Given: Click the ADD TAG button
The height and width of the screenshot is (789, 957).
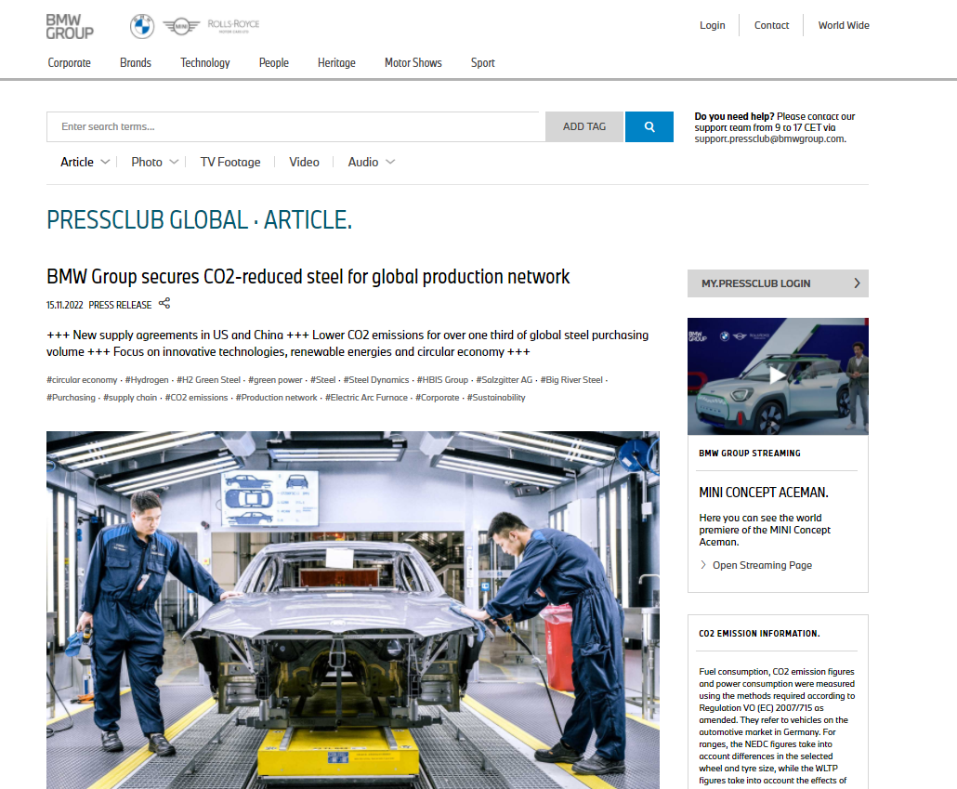Looking at the screenshot, I should coord(584,126).
